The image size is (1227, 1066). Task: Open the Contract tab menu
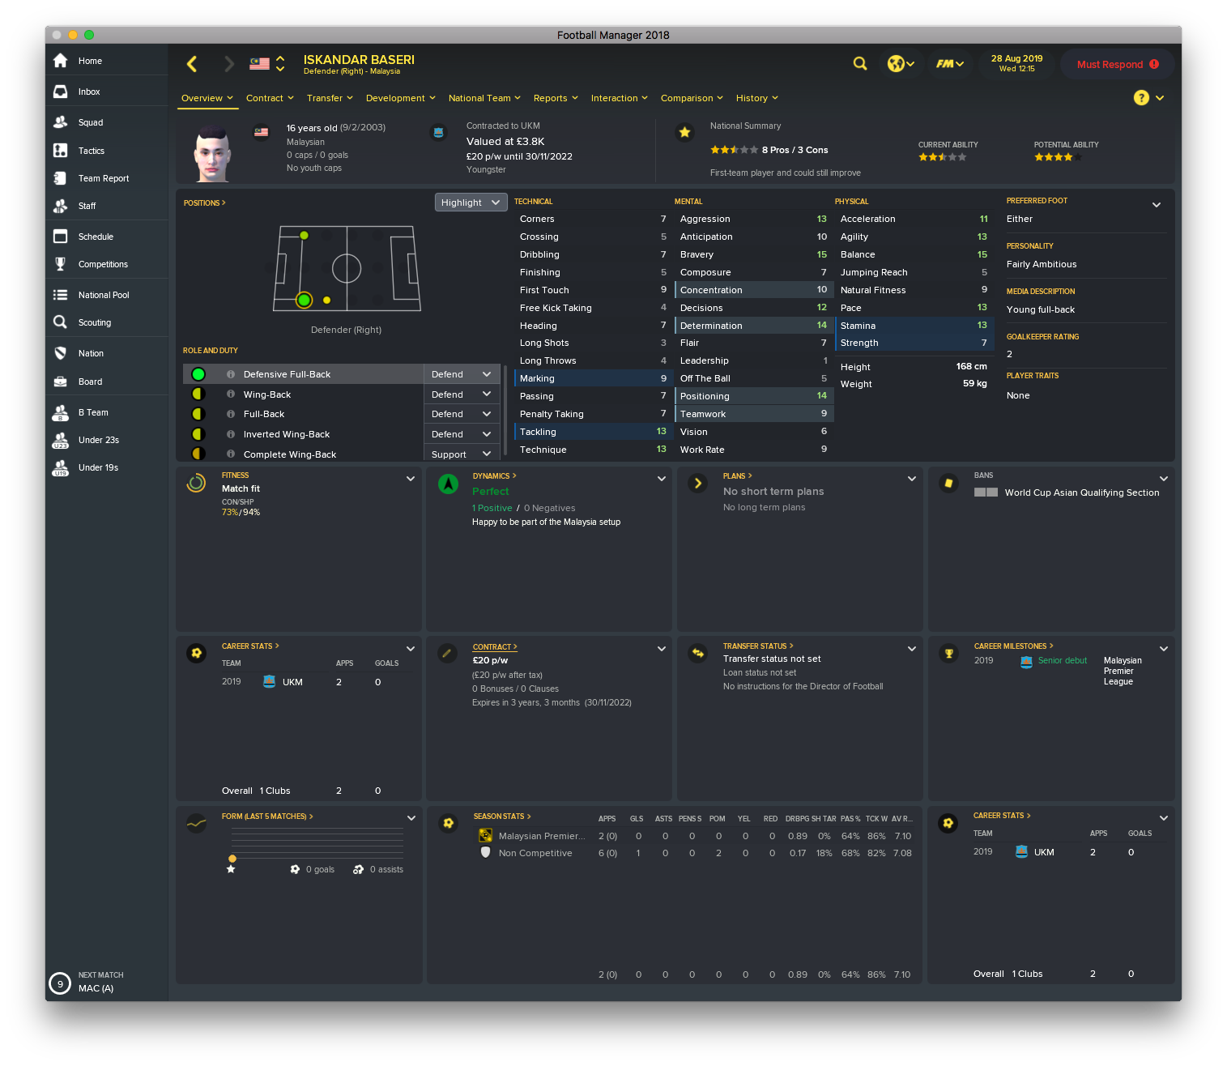click(270, 98)
